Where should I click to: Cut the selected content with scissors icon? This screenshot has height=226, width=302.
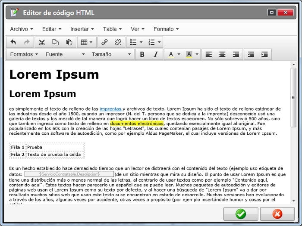pyautogui.click(x=42, y=42)
